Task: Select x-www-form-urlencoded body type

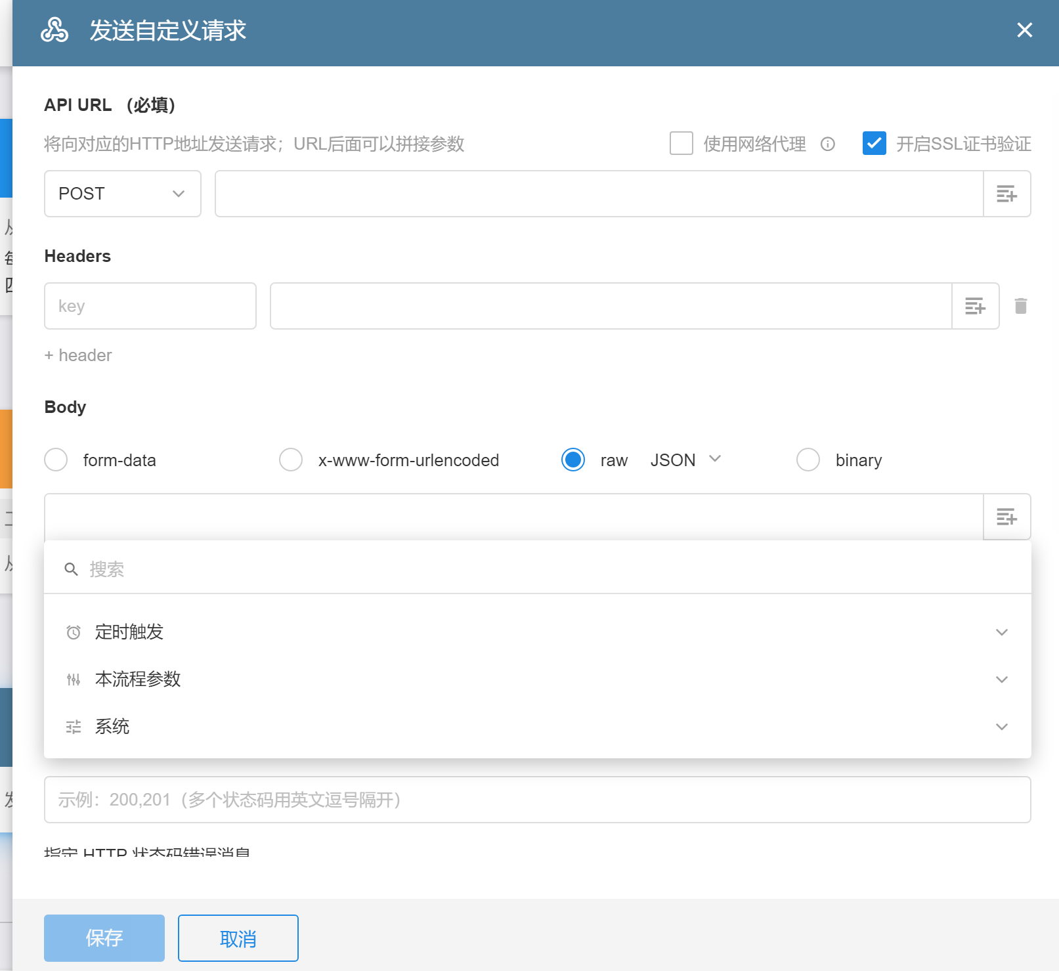Action: [x=291, y=460]
